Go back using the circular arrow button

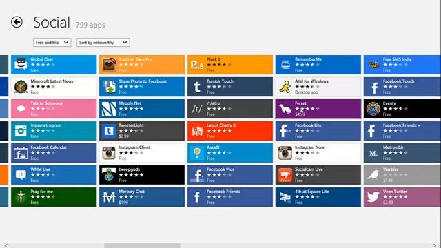pos(17,22)
